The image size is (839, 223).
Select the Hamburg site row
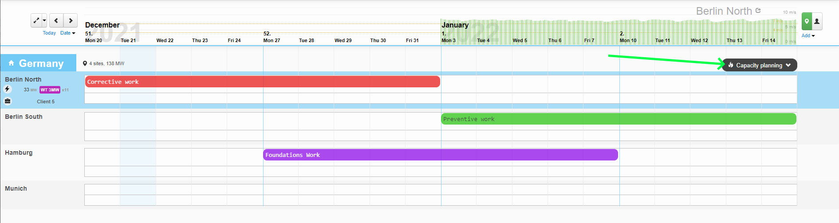pos(19,153)
